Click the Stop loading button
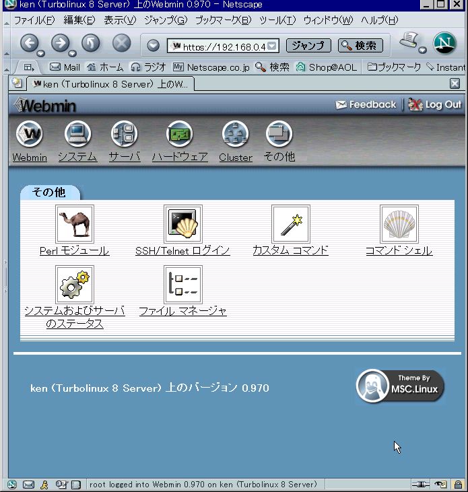The width and height of the screenshot is (468, 492). pyautogui.click(x=121, y=43)
